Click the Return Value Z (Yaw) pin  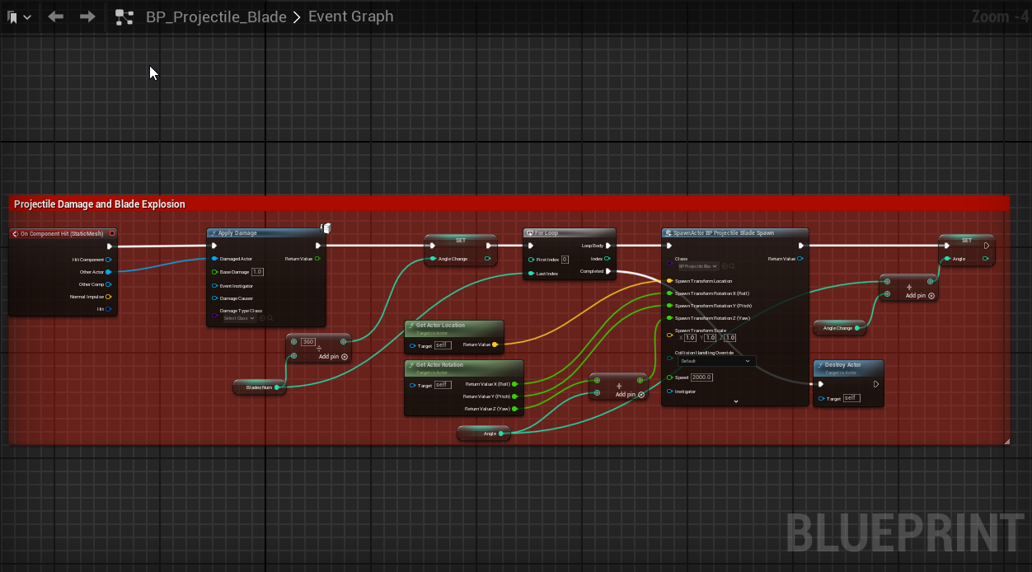click(515, 409)
